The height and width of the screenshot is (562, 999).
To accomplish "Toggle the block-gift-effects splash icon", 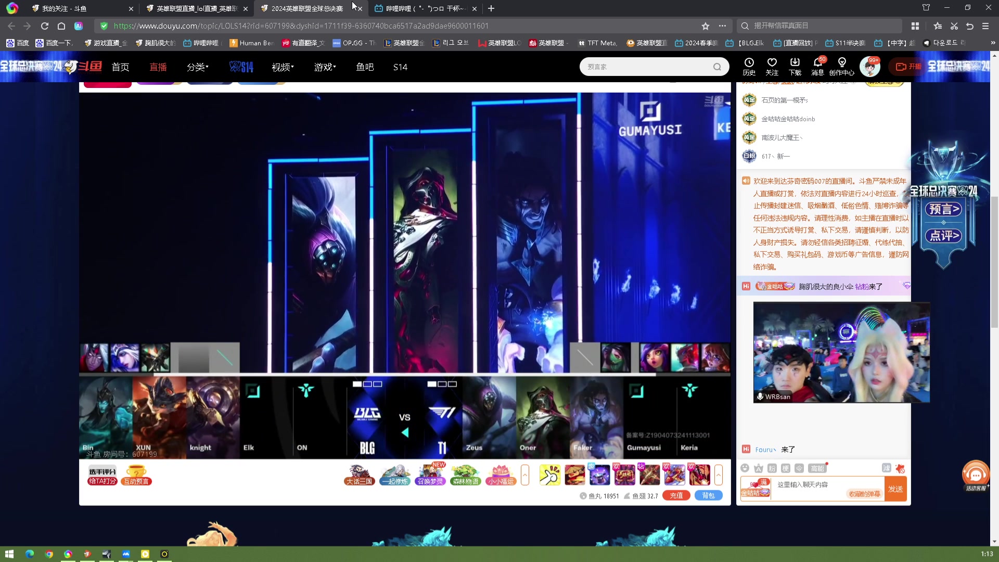I will pos(900,468).
